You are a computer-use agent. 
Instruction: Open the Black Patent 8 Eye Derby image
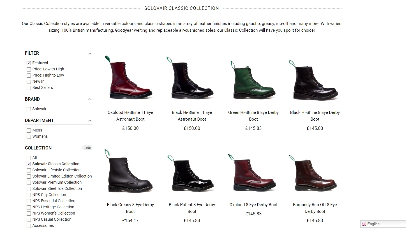coord(192,172)
